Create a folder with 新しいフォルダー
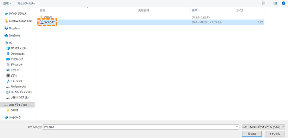The height and width of the screenshot is (138, 288). point(27,3)
